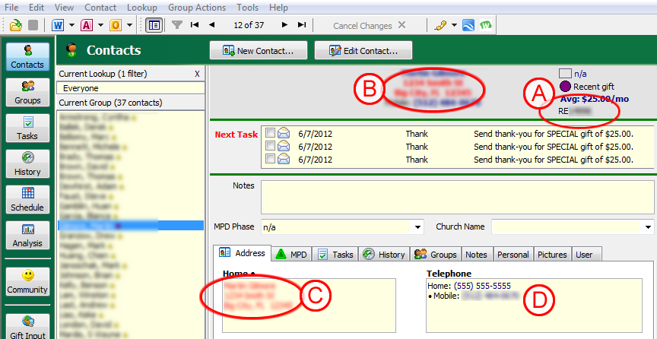Expand the MPD Phase dropdown
Viewport: 657px width, 339px height.
click(x=417, y=227)
